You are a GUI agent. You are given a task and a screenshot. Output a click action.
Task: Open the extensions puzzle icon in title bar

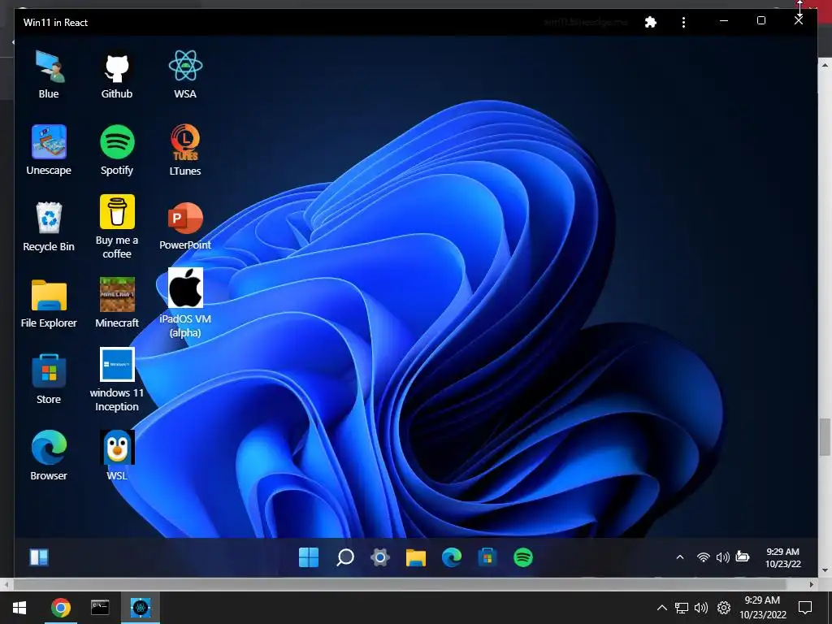coord(651,22)
